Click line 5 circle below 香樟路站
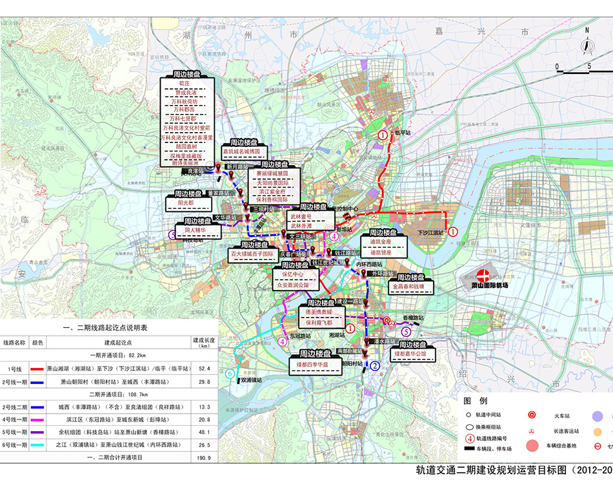 click(x=406, y=332)
